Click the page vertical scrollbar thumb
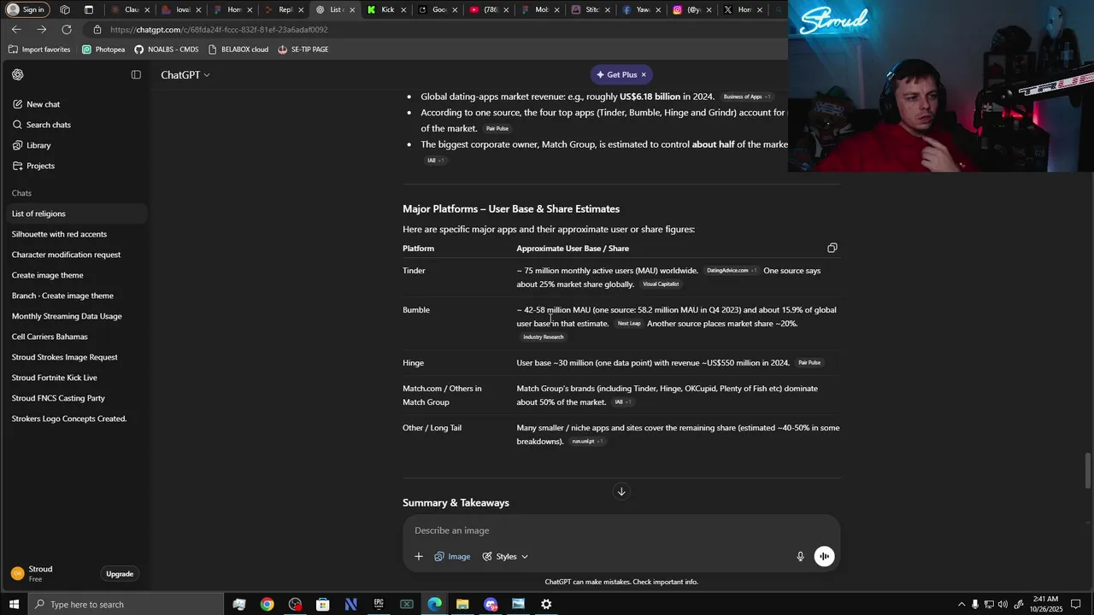1094x615 pixels. pyautogui.click(x=1088, y=471)
